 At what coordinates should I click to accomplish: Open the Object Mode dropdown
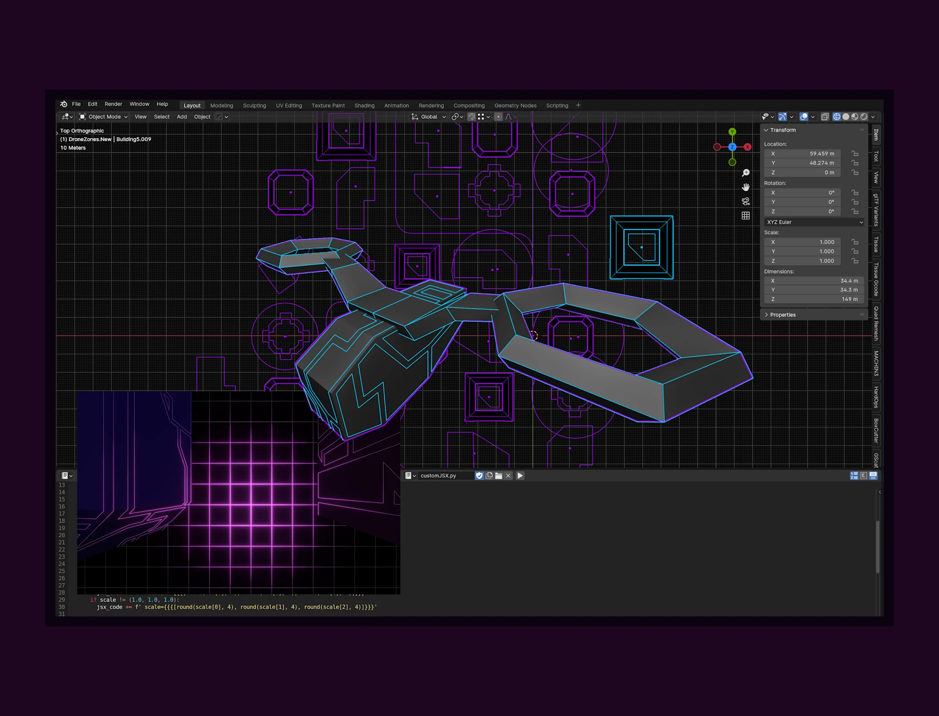pos(103,117)
